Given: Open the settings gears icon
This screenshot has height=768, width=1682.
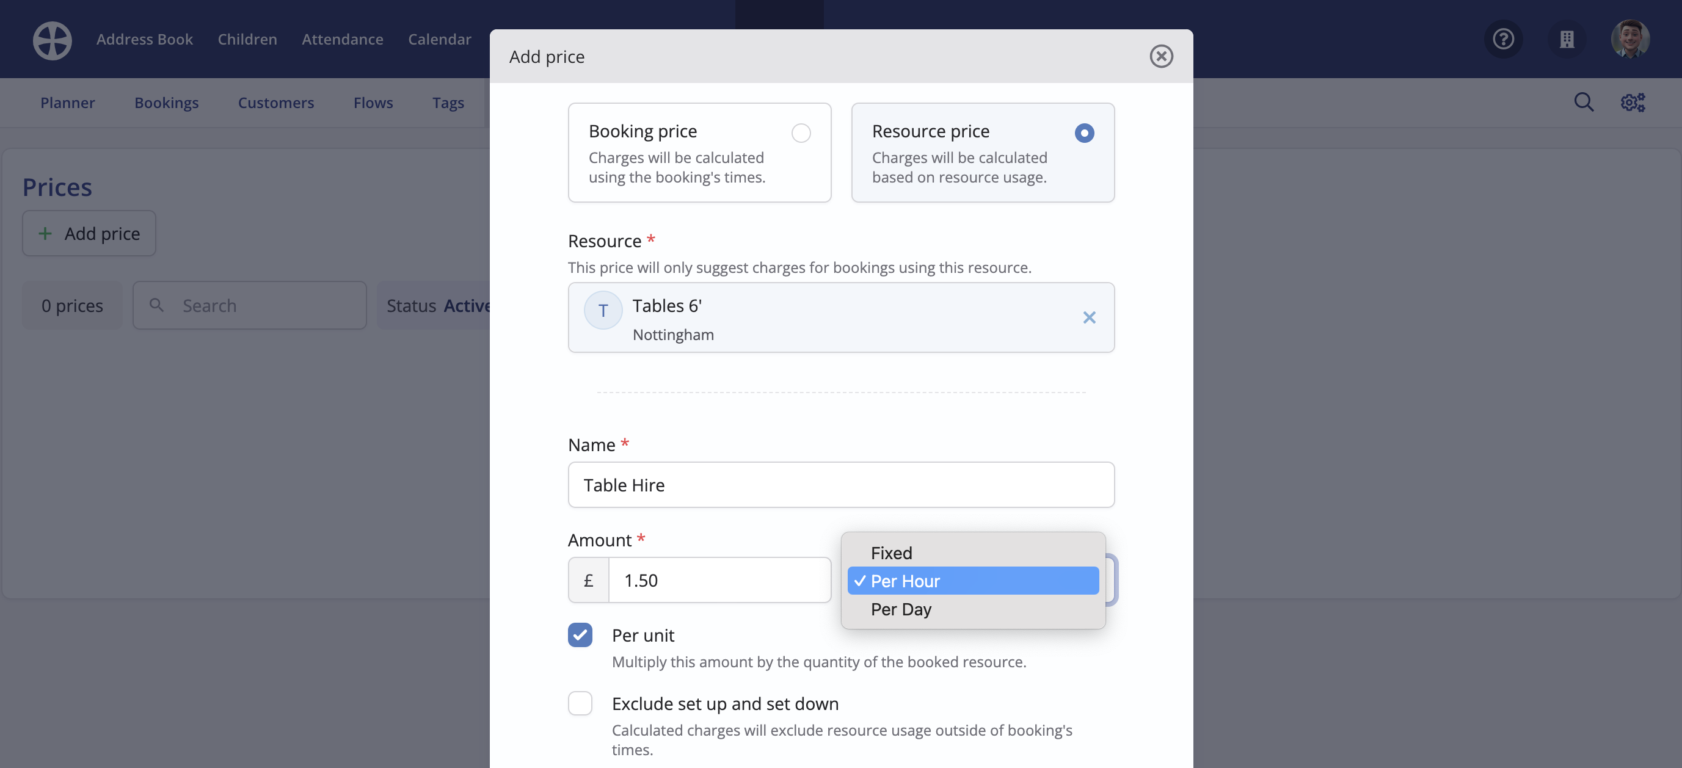Looking at the screenshot, I should [1633, 102].
